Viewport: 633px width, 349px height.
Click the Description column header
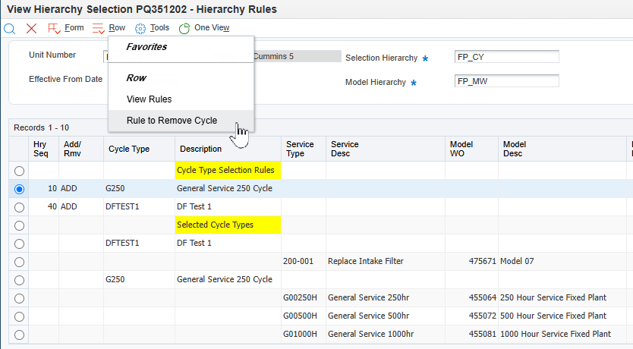[x=200, y=149]
